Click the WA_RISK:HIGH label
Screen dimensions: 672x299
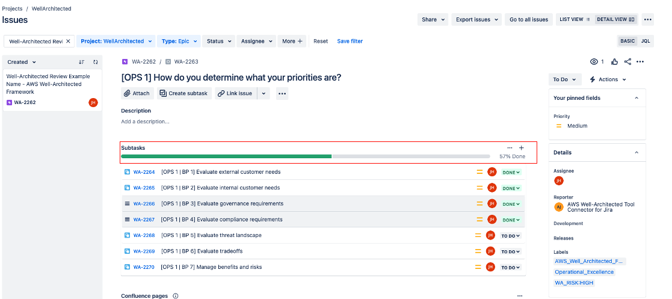[x=575, y=283]
